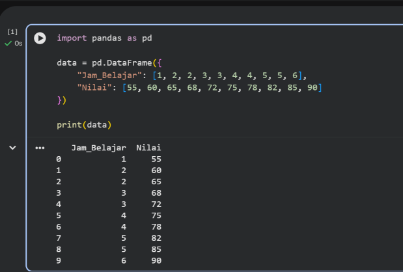
Task: Run the code cell with the play button
Action: pyautogui.click(x=40, y=38)
